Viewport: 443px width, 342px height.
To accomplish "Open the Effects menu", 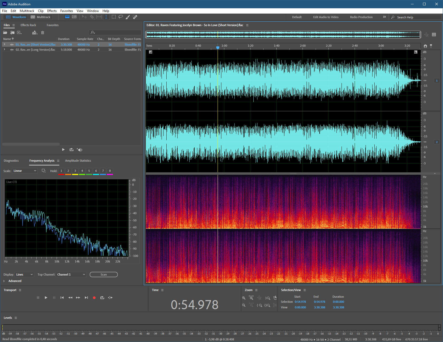I will (x=52, y=11).
